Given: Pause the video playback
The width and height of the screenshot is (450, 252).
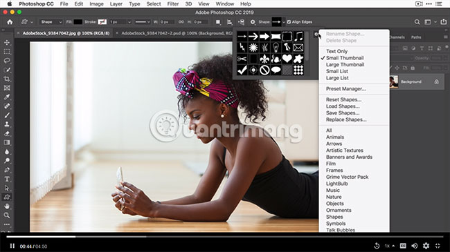Looking at the screenshot, I should [x=12, y=246].
